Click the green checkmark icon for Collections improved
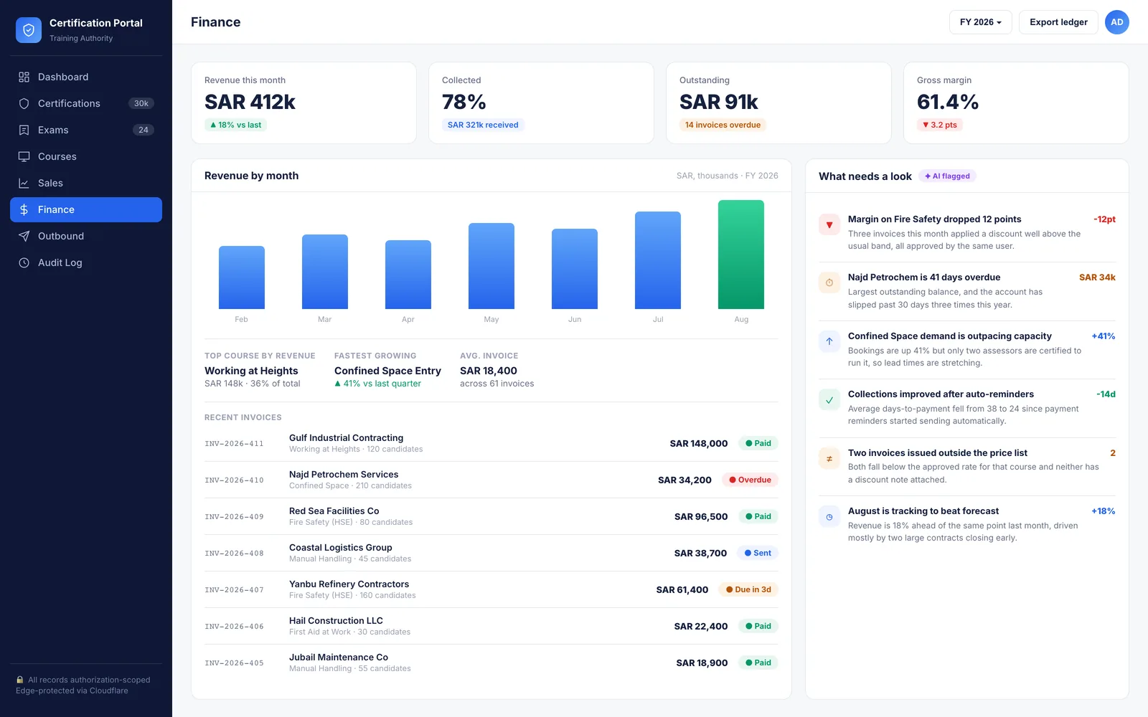This screenshot has height=717, width=1148. pos(829,399)
